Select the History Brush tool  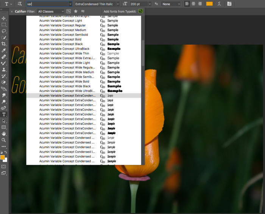point(3,76)
